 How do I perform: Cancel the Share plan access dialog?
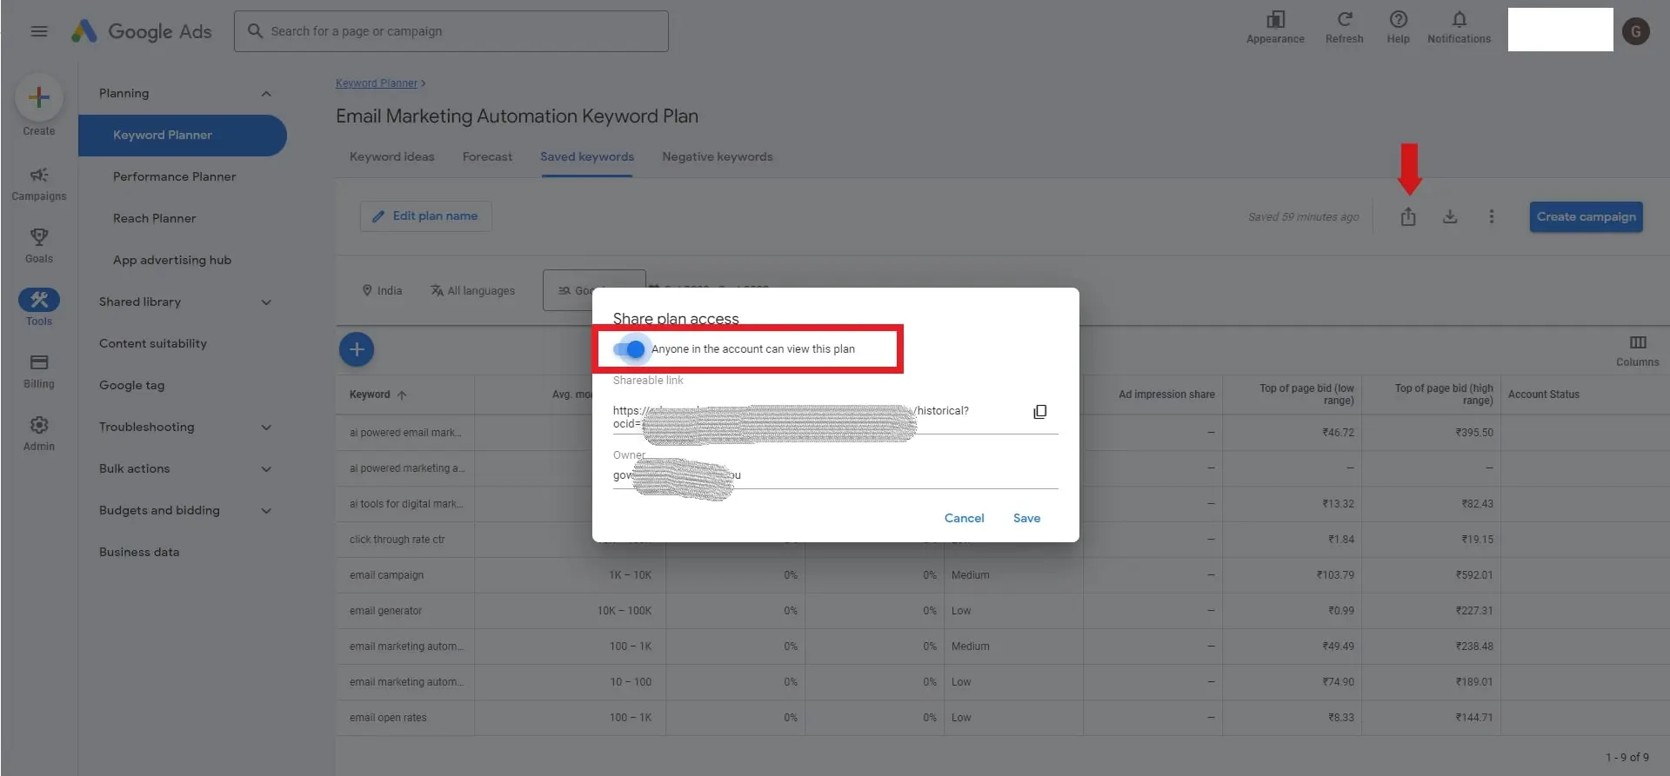(x=964, y=518)
